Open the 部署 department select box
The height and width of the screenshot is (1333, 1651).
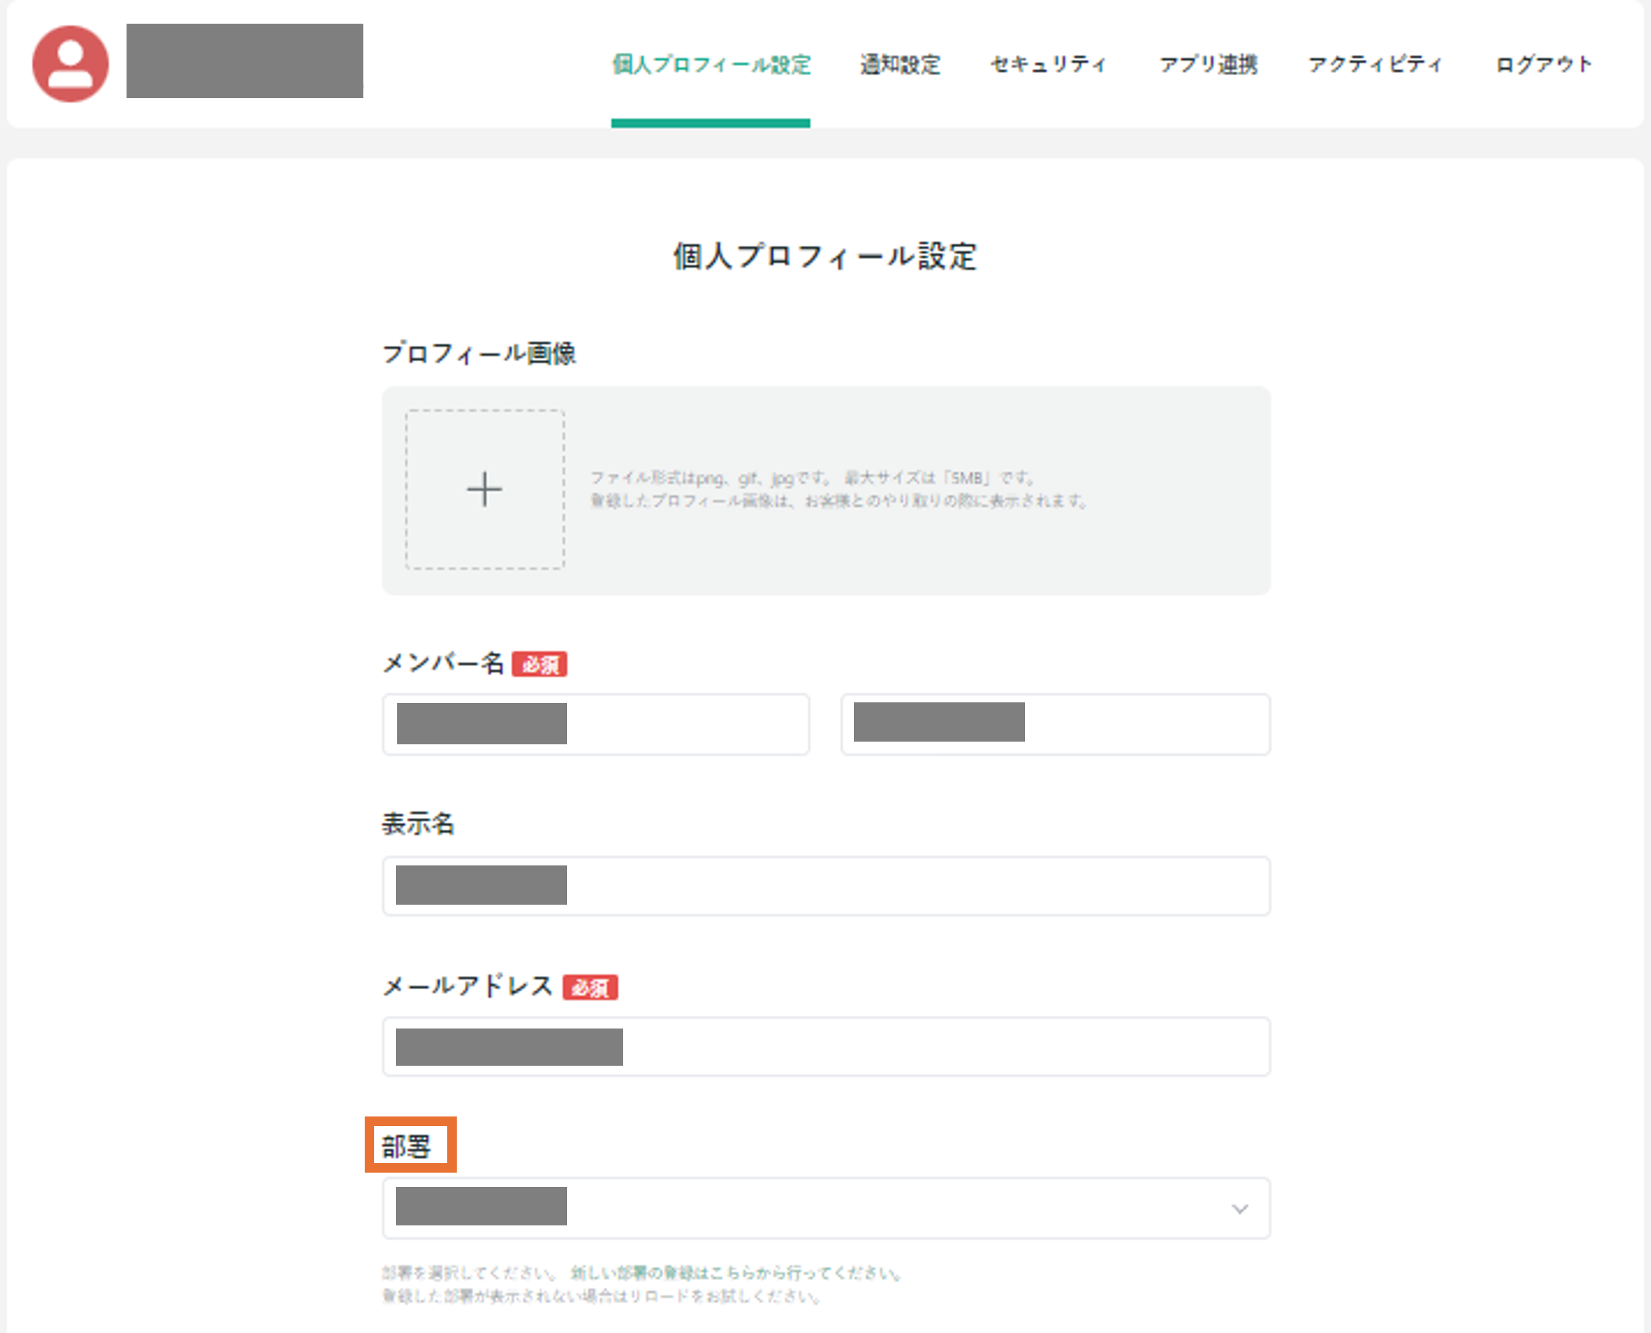click(x=825, y=1208)
